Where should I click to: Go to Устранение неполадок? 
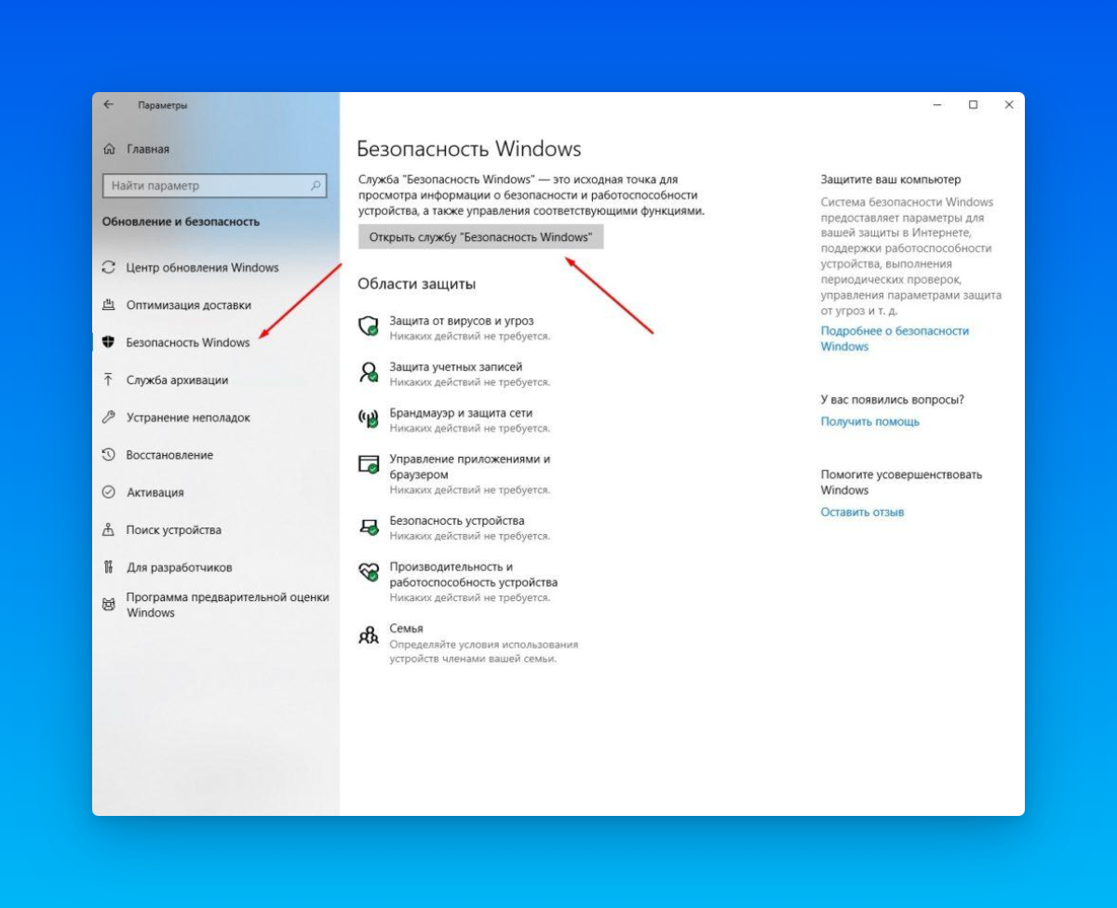(x=188, y=418)
